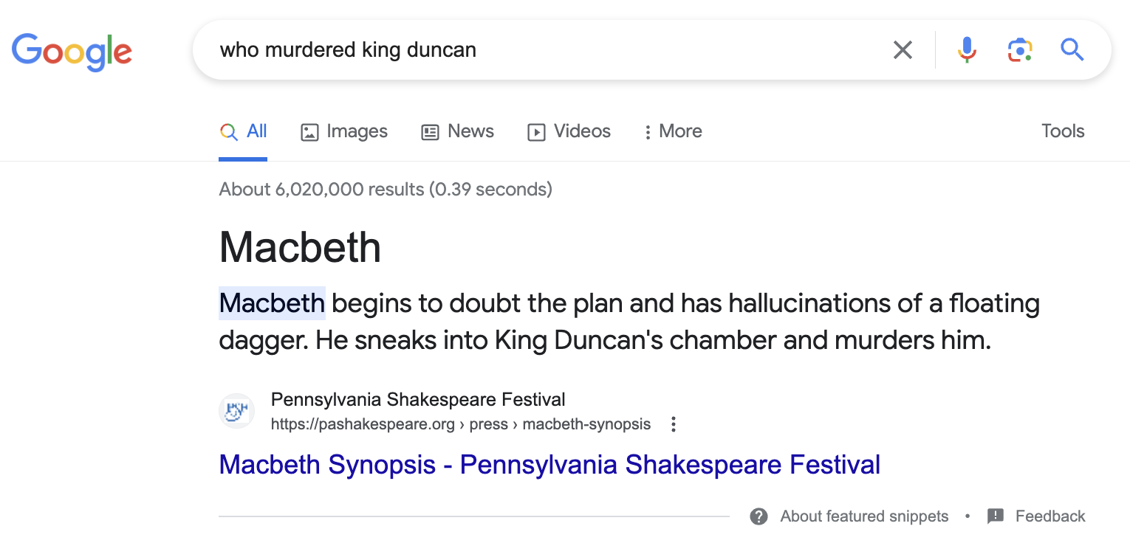This screenshot has width=1130, height=543.
Task: Click the search magnifier icon
Action: pyautogui.click(x=1072, y=49)
